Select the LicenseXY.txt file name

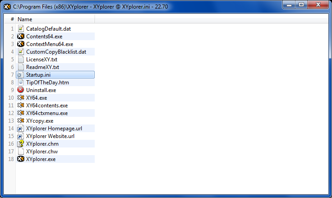[41, 60]
